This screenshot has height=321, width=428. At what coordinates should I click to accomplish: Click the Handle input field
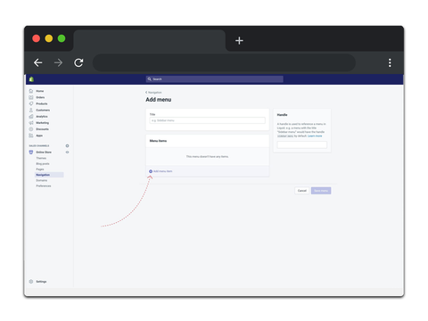tap(302, 144)
